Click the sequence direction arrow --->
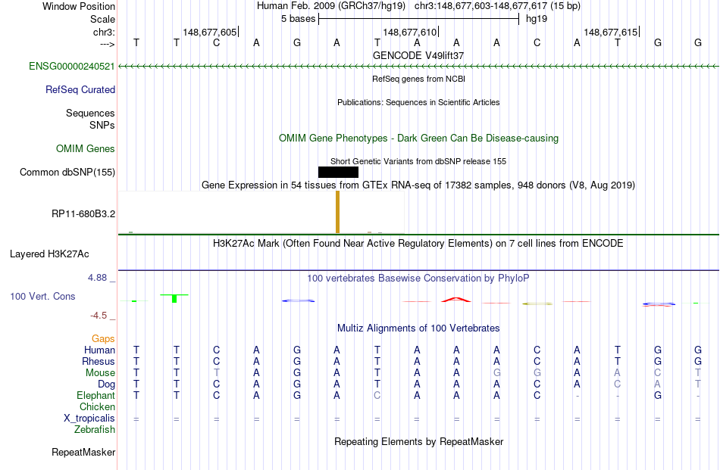Screen dimensions: 720x470 108,44
